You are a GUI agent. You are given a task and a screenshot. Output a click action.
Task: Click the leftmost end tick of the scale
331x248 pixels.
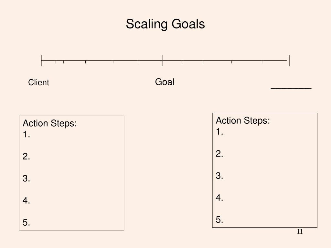pos(41,60)
